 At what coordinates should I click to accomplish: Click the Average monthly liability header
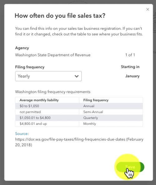click(39, 100)
